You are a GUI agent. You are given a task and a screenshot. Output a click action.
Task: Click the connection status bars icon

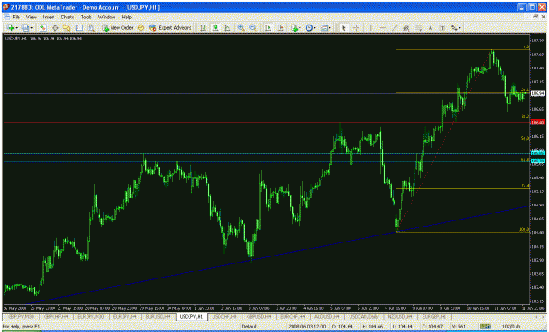485,327
